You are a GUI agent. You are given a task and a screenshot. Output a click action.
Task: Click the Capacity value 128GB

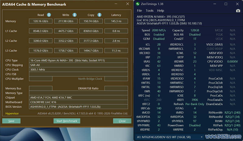[195, 30]
